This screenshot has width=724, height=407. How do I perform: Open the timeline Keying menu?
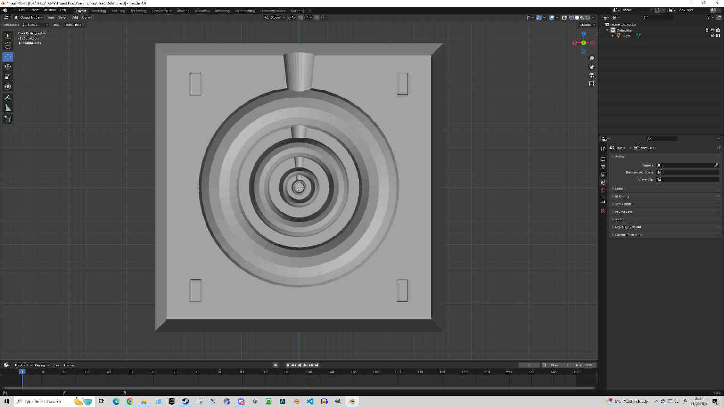(x=41, y=365)
